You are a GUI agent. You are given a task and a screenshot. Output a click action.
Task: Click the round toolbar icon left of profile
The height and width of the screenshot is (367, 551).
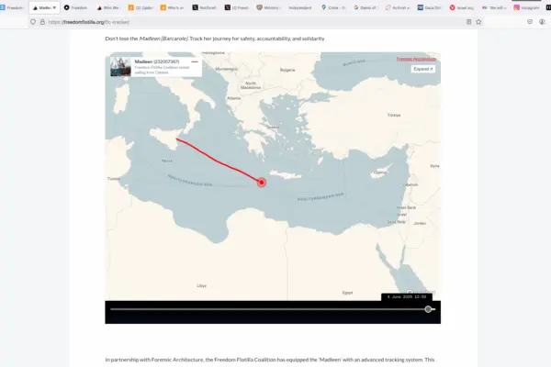[530, 22]
